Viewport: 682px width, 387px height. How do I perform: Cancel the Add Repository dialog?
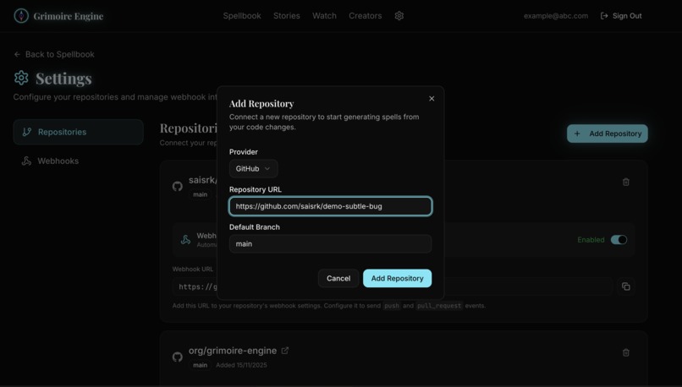338,278
